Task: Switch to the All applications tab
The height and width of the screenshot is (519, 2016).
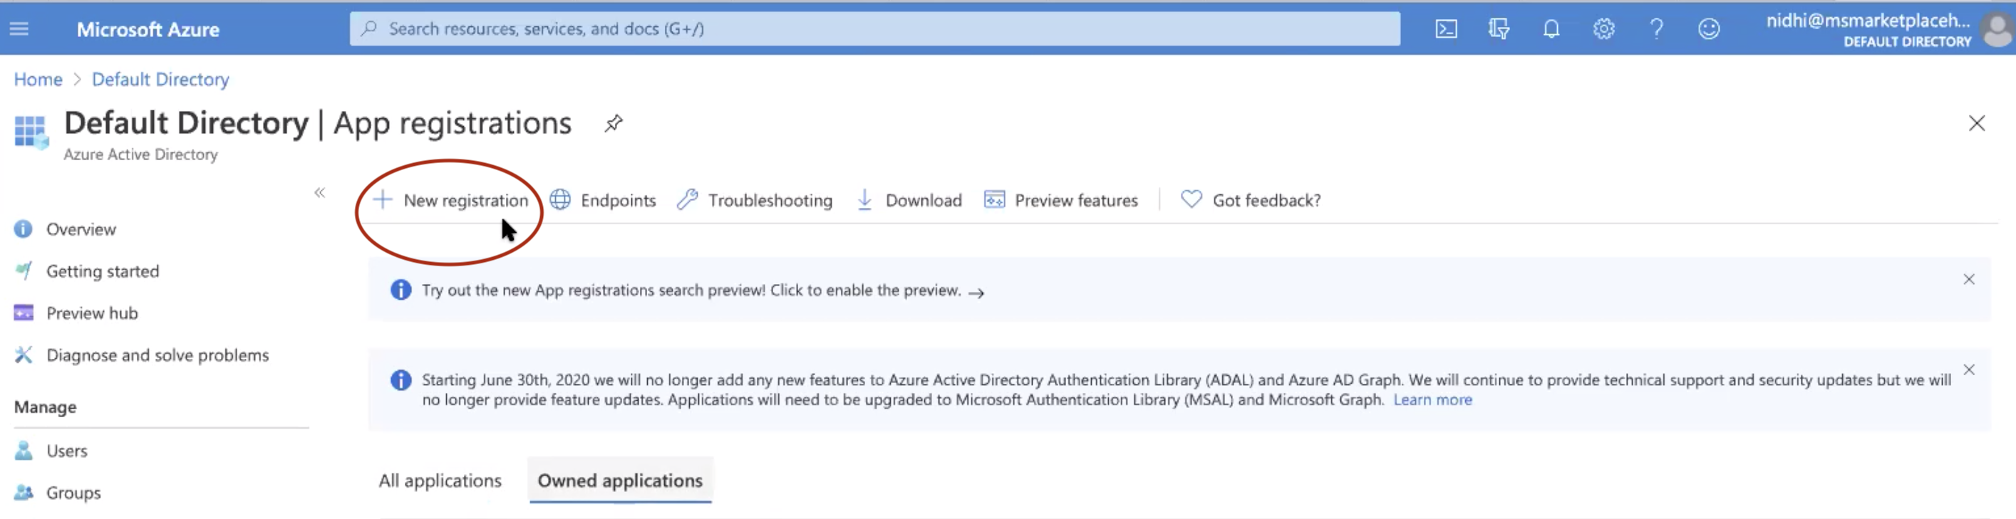Action: point(440,480)
